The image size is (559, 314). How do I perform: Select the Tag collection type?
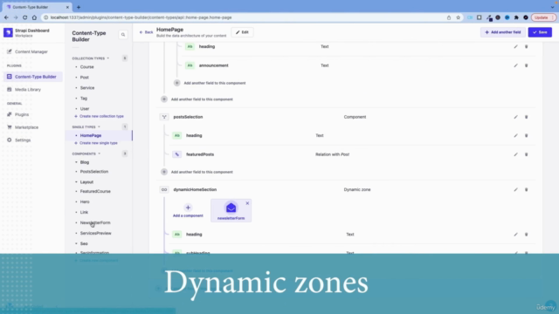coord(84,99)
